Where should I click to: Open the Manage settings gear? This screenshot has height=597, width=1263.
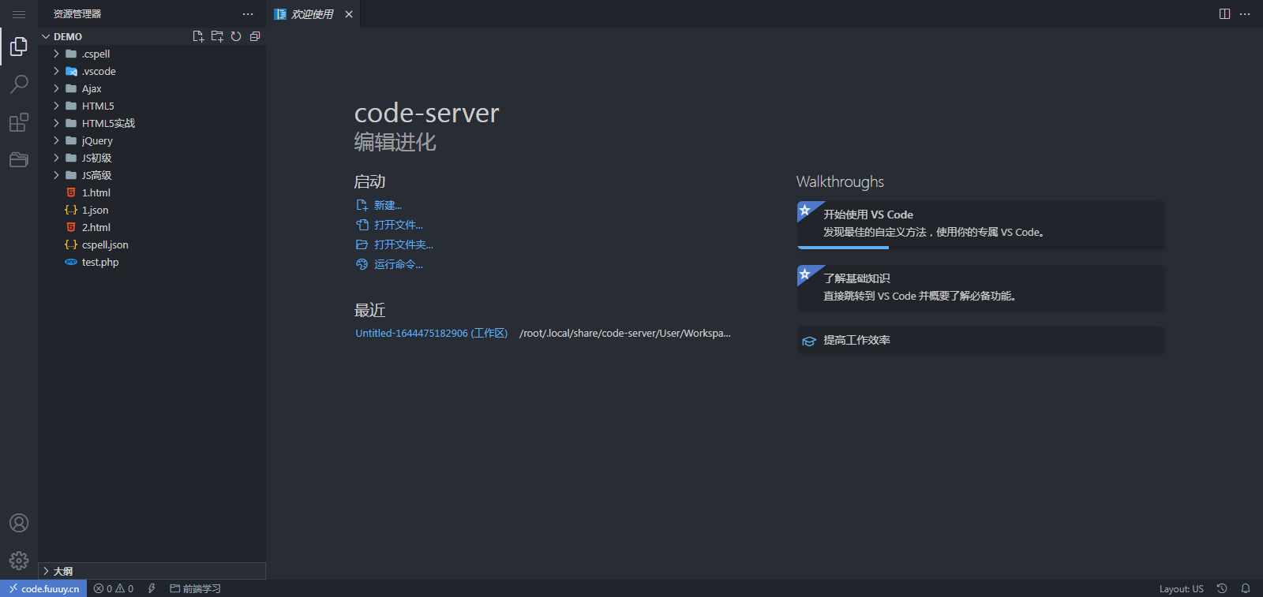point(19,561)
